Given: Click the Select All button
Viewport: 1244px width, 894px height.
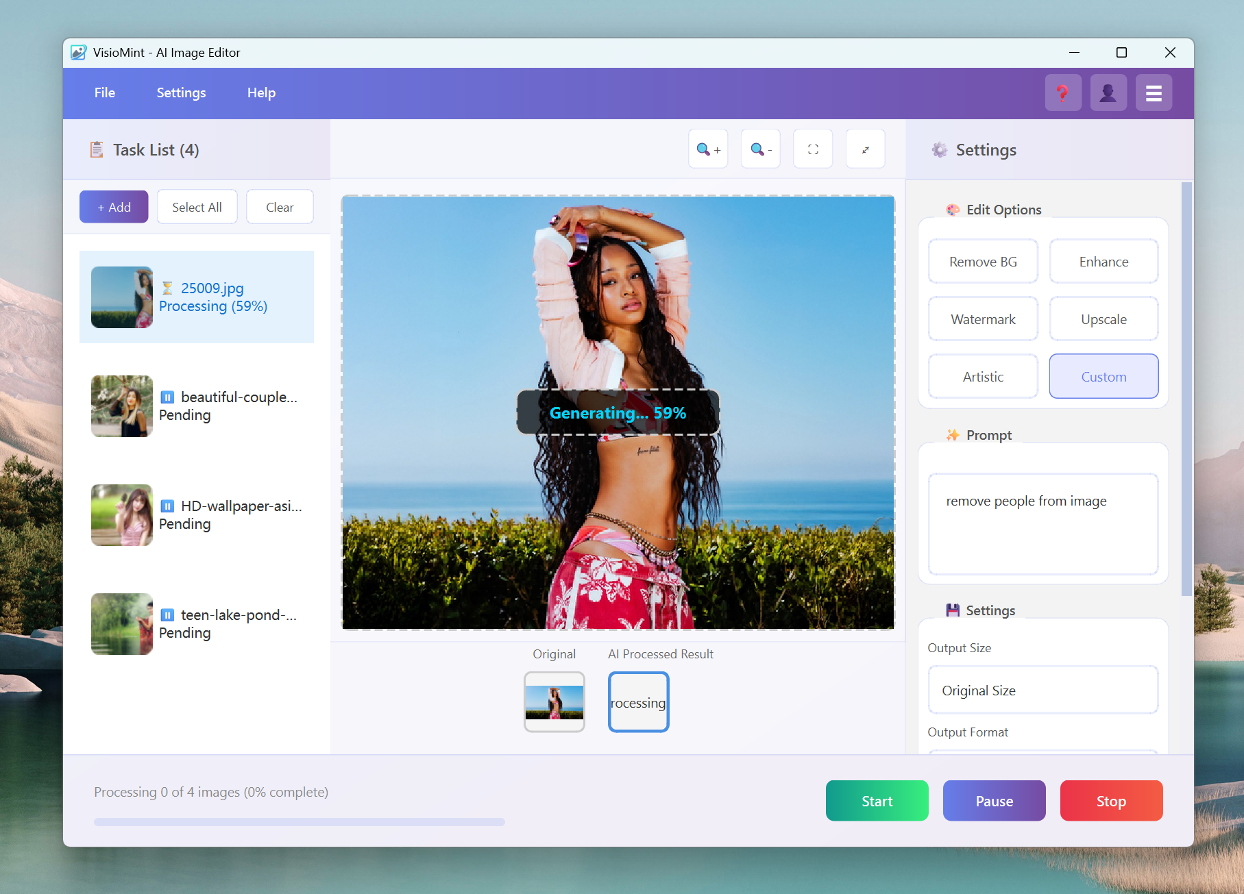Looking at the screenshot, I should [x=197, y=208].
